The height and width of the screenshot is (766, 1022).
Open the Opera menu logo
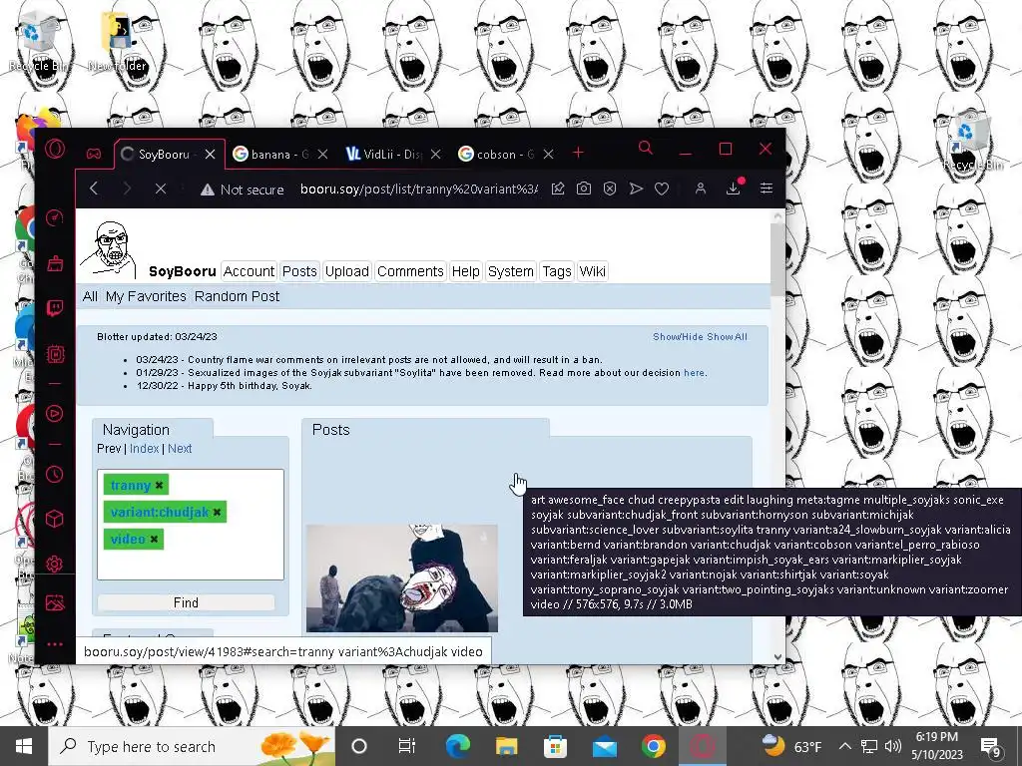55,150
